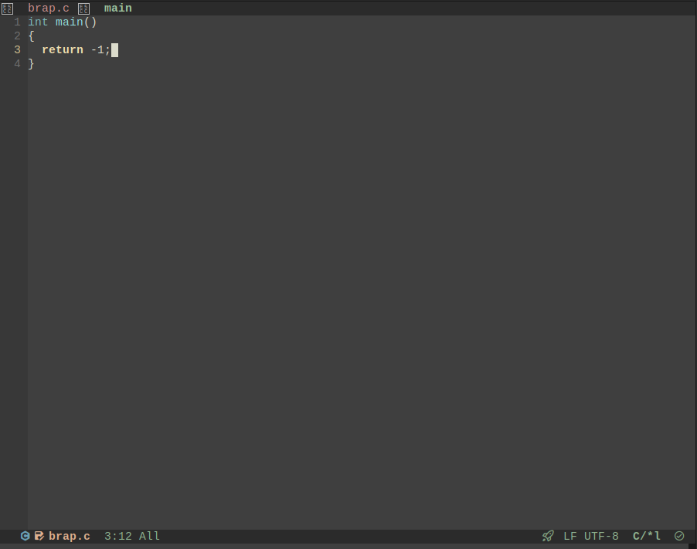This screenshot has width=697, height=549.
Task: Click line number 3 in the gutter
Action: 17,49
